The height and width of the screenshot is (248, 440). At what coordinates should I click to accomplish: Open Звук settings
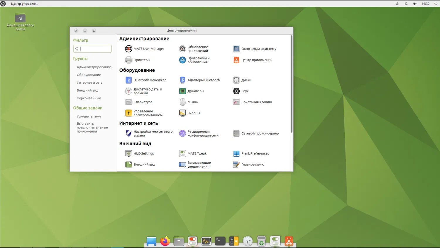(x=241, y=91)
